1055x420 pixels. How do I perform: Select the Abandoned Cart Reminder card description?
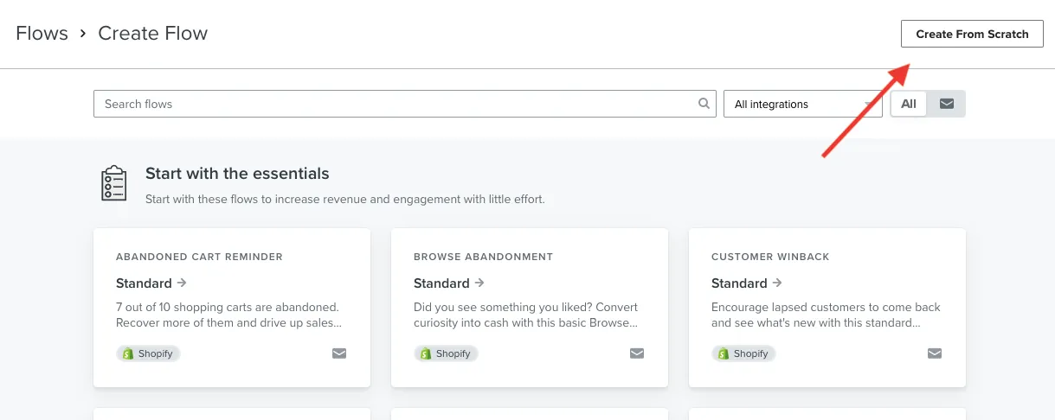[230, 315]
